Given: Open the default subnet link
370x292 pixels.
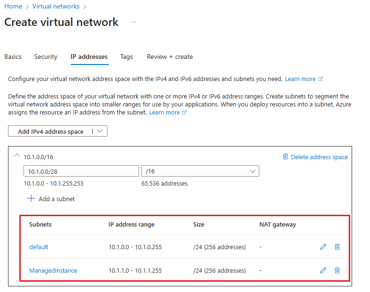Looking at the screenshot, I should pyautogui.click(x=39, y=247).
